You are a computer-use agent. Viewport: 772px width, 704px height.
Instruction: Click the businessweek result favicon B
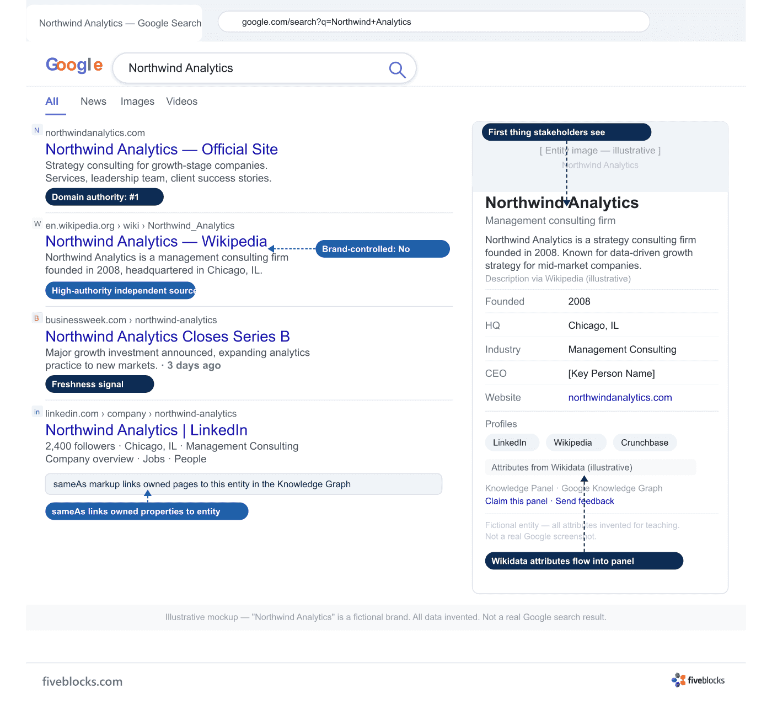(37, 318)
